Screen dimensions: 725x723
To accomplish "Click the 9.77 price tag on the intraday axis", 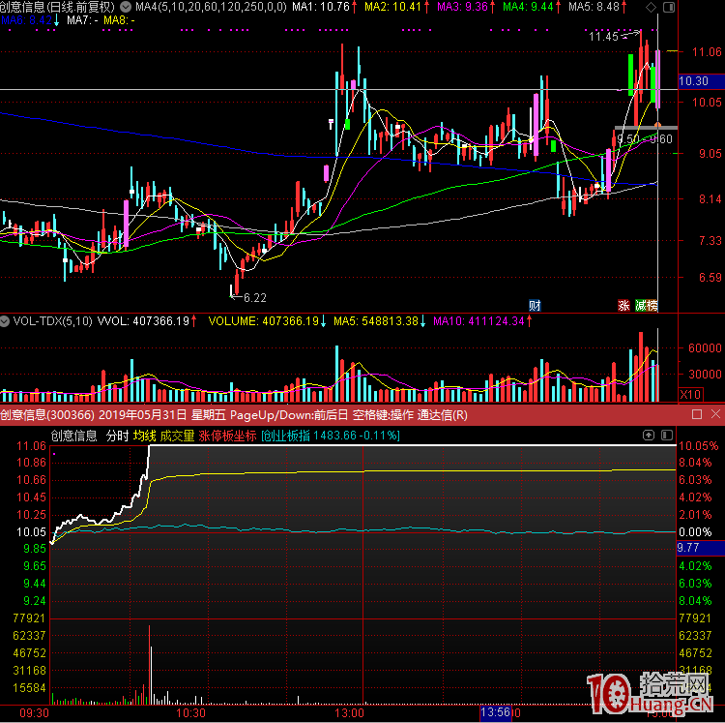I will [700, 548].
